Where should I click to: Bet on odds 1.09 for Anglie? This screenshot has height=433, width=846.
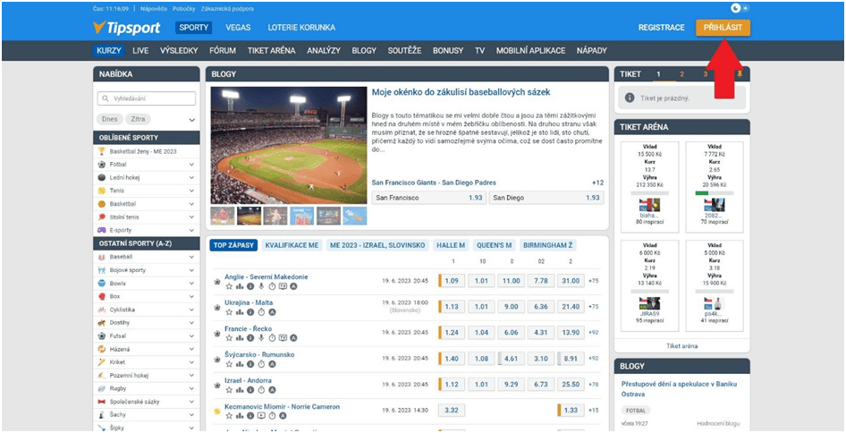pyautogui.click(x=451, y=281)
